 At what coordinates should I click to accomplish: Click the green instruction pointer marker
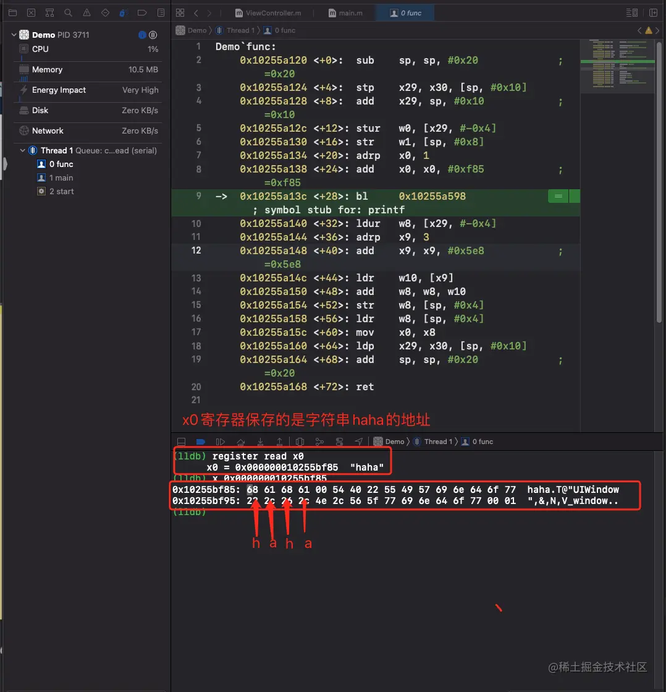(x=559, y=196)
